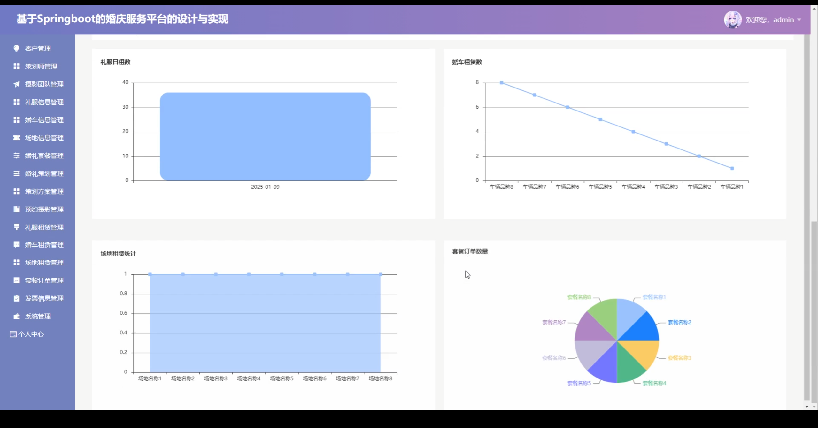Click the admin avatar picture
Image resolution: width=818 pixels, height=428 pixels.
pos(732,19)
